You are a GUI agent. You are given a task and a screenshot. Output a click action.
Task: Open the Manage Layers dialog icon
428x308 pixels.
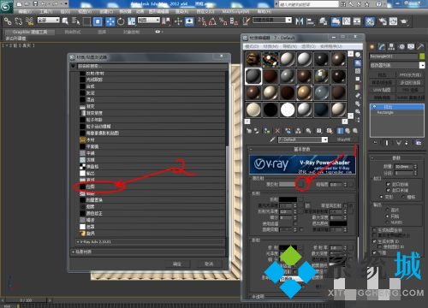pos(324,21)
